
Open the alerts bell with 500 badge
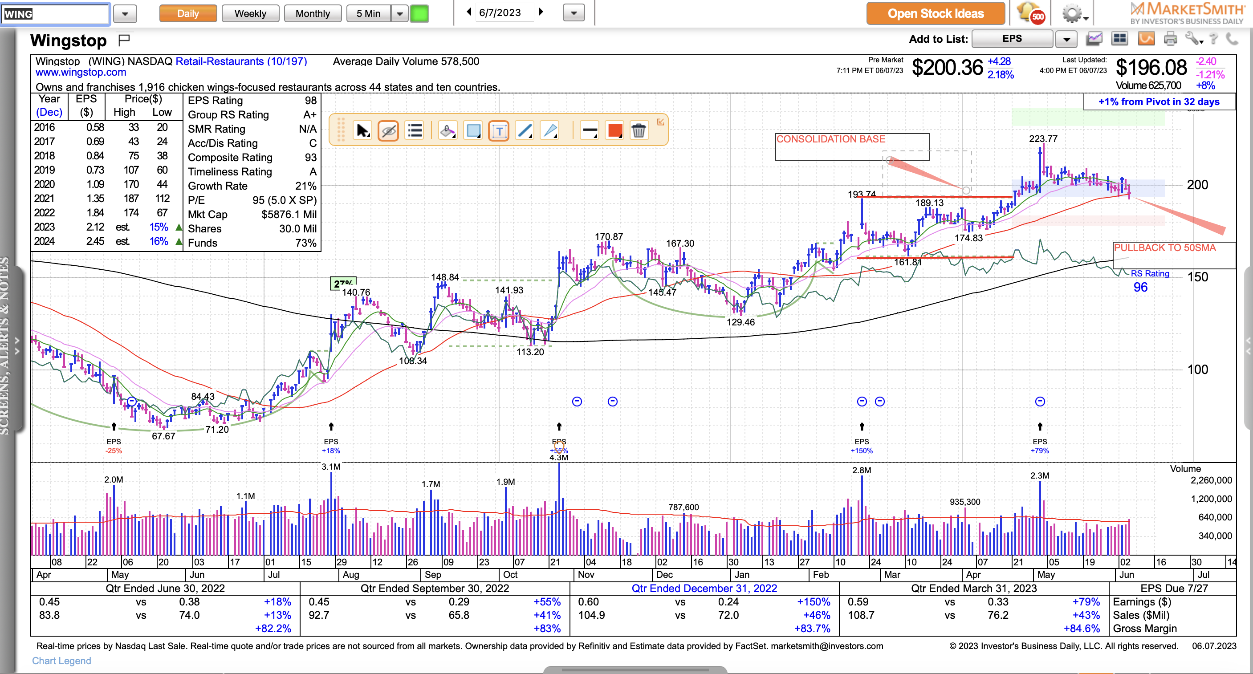[x=1031, y=13]
